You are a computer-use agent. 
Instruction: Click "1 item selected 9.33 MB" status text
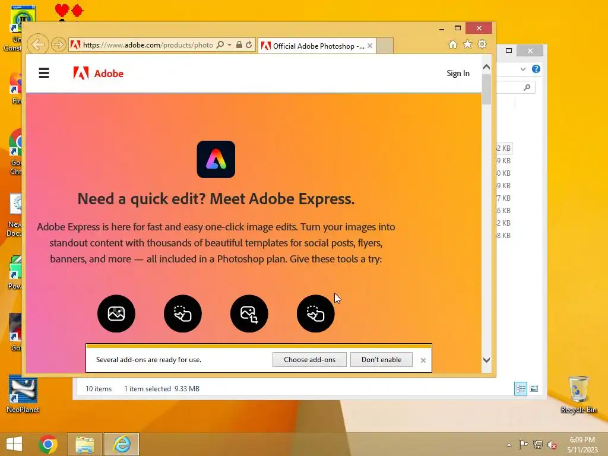pyautogui.click(x=161, y=388)
